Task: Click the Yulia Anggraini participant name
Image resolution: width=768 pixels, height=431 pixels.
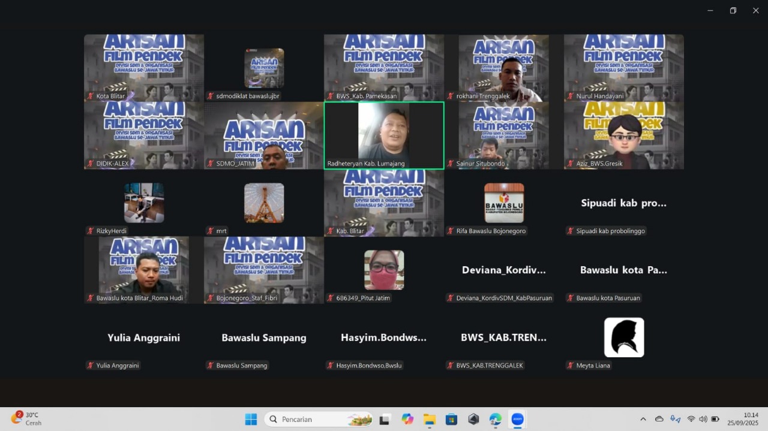Action: point(143,337)
